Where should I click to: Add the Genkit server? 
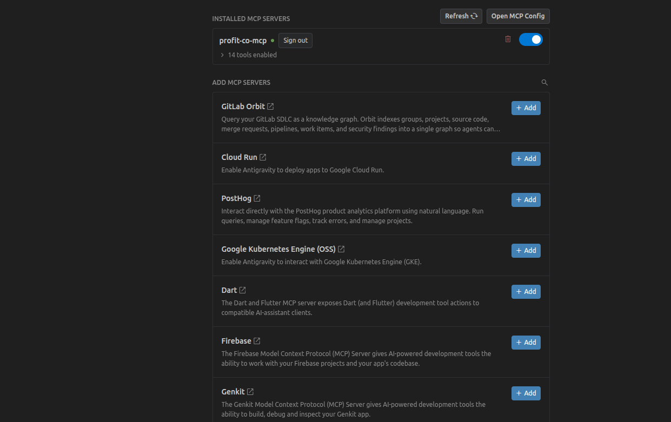[526, 393]
